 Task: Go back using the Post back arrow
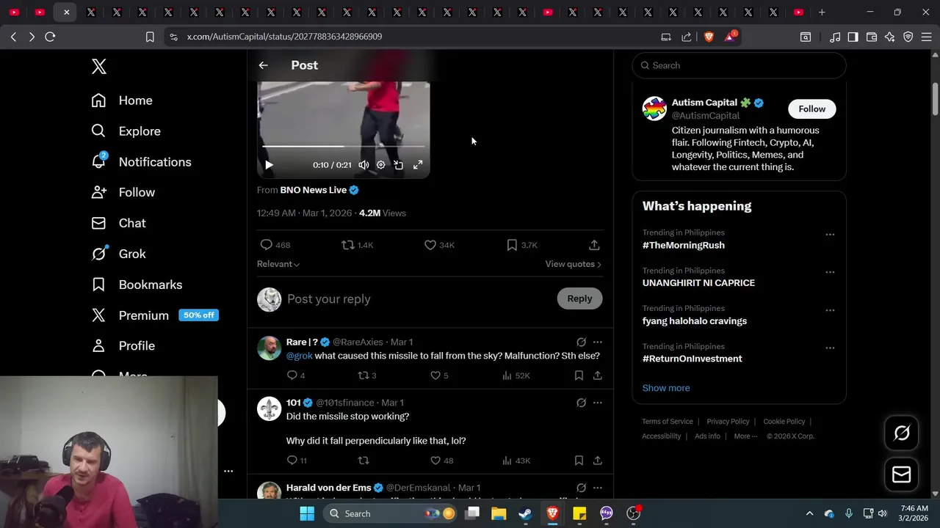[x=263, y=65]
